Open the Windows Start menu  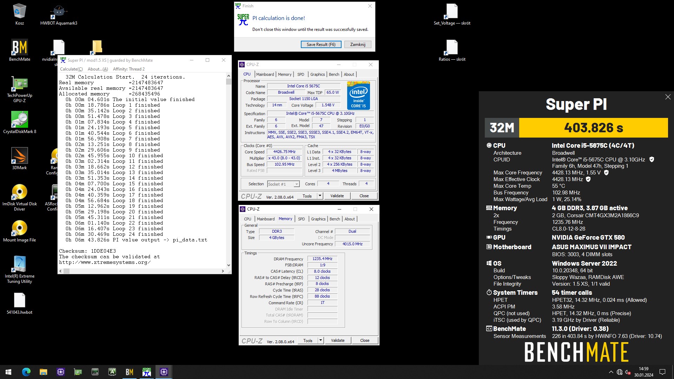pyautogui.click(x=8, y=372)
